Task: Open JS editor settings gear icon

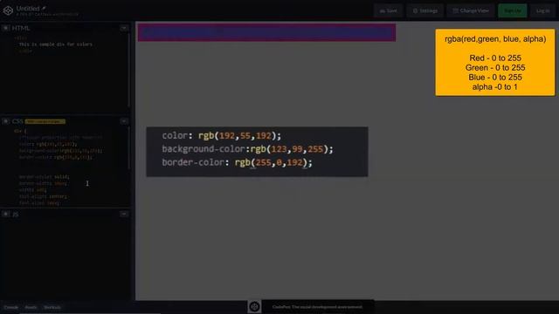Action: point(6,214)
